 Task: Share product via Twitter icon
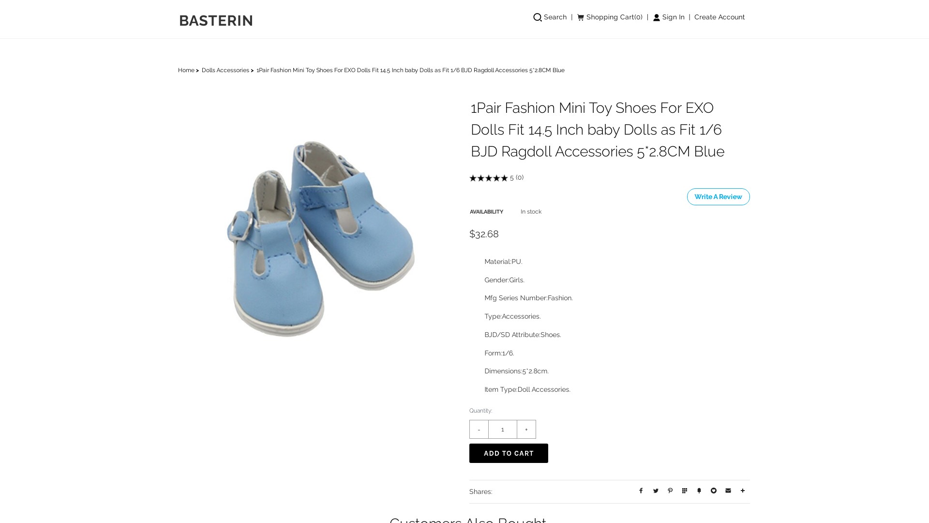656,491
